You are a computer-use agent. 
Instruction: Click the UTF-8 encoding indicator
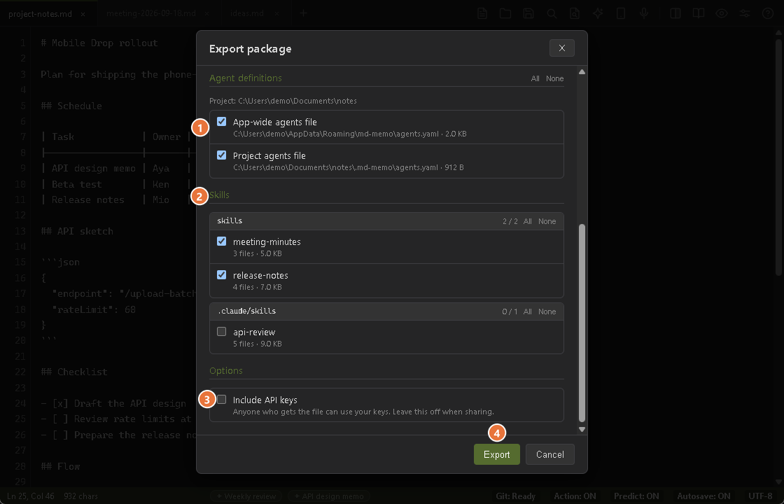(760, 496)
